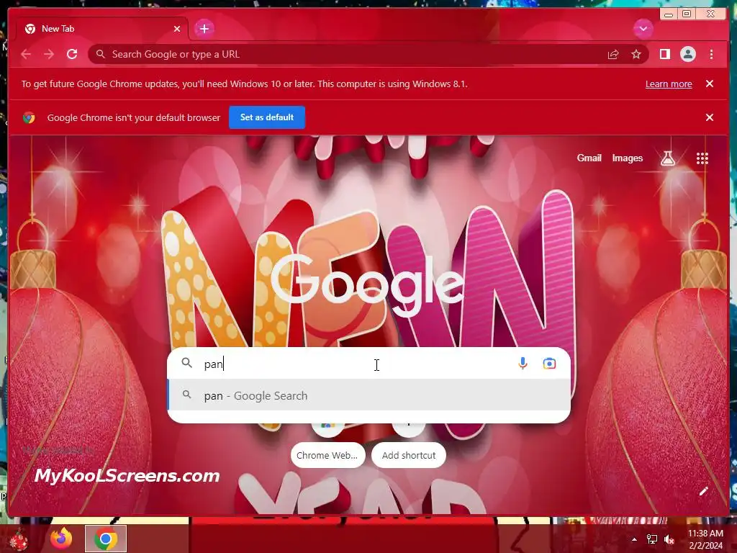Open Search Labs flask icon
Screen dimensions: 737x553
click(667, 158)
